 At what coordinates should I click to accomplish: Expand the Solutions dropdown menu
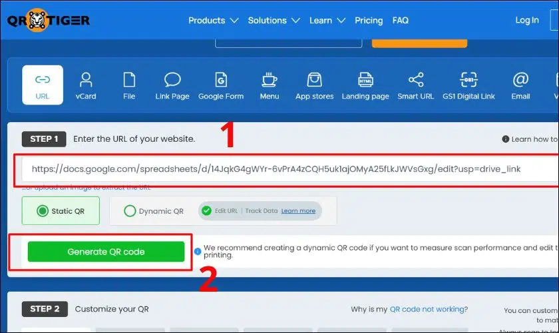pyautogui.click(x=274, y=21)
